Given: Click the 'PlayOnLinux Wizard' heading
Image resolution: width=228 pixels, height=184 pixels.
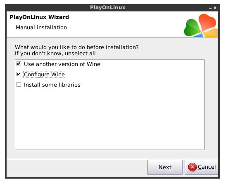Looking at the screenshot, I should click(39, 17).
